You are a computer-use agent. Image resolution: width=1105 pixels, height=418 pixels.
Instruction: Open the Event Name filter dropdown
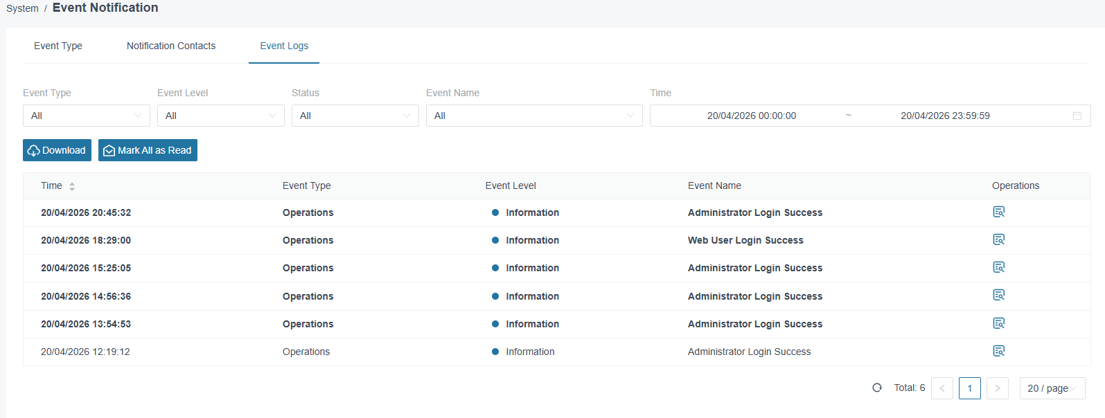[534, 116]
